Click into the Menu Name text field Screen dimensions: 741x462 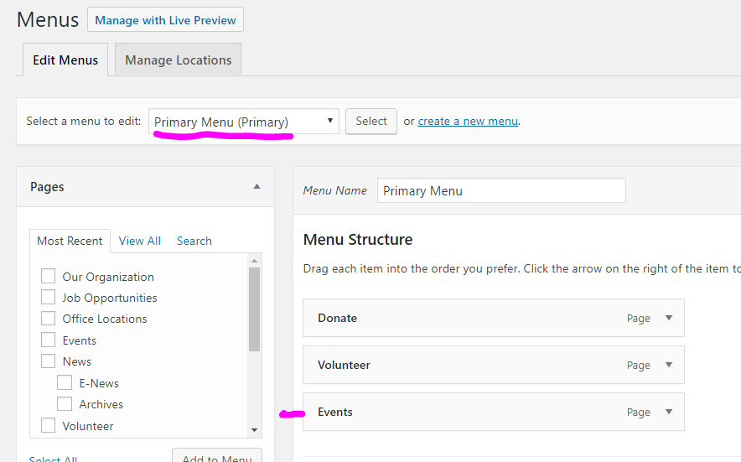pos(500,190)
